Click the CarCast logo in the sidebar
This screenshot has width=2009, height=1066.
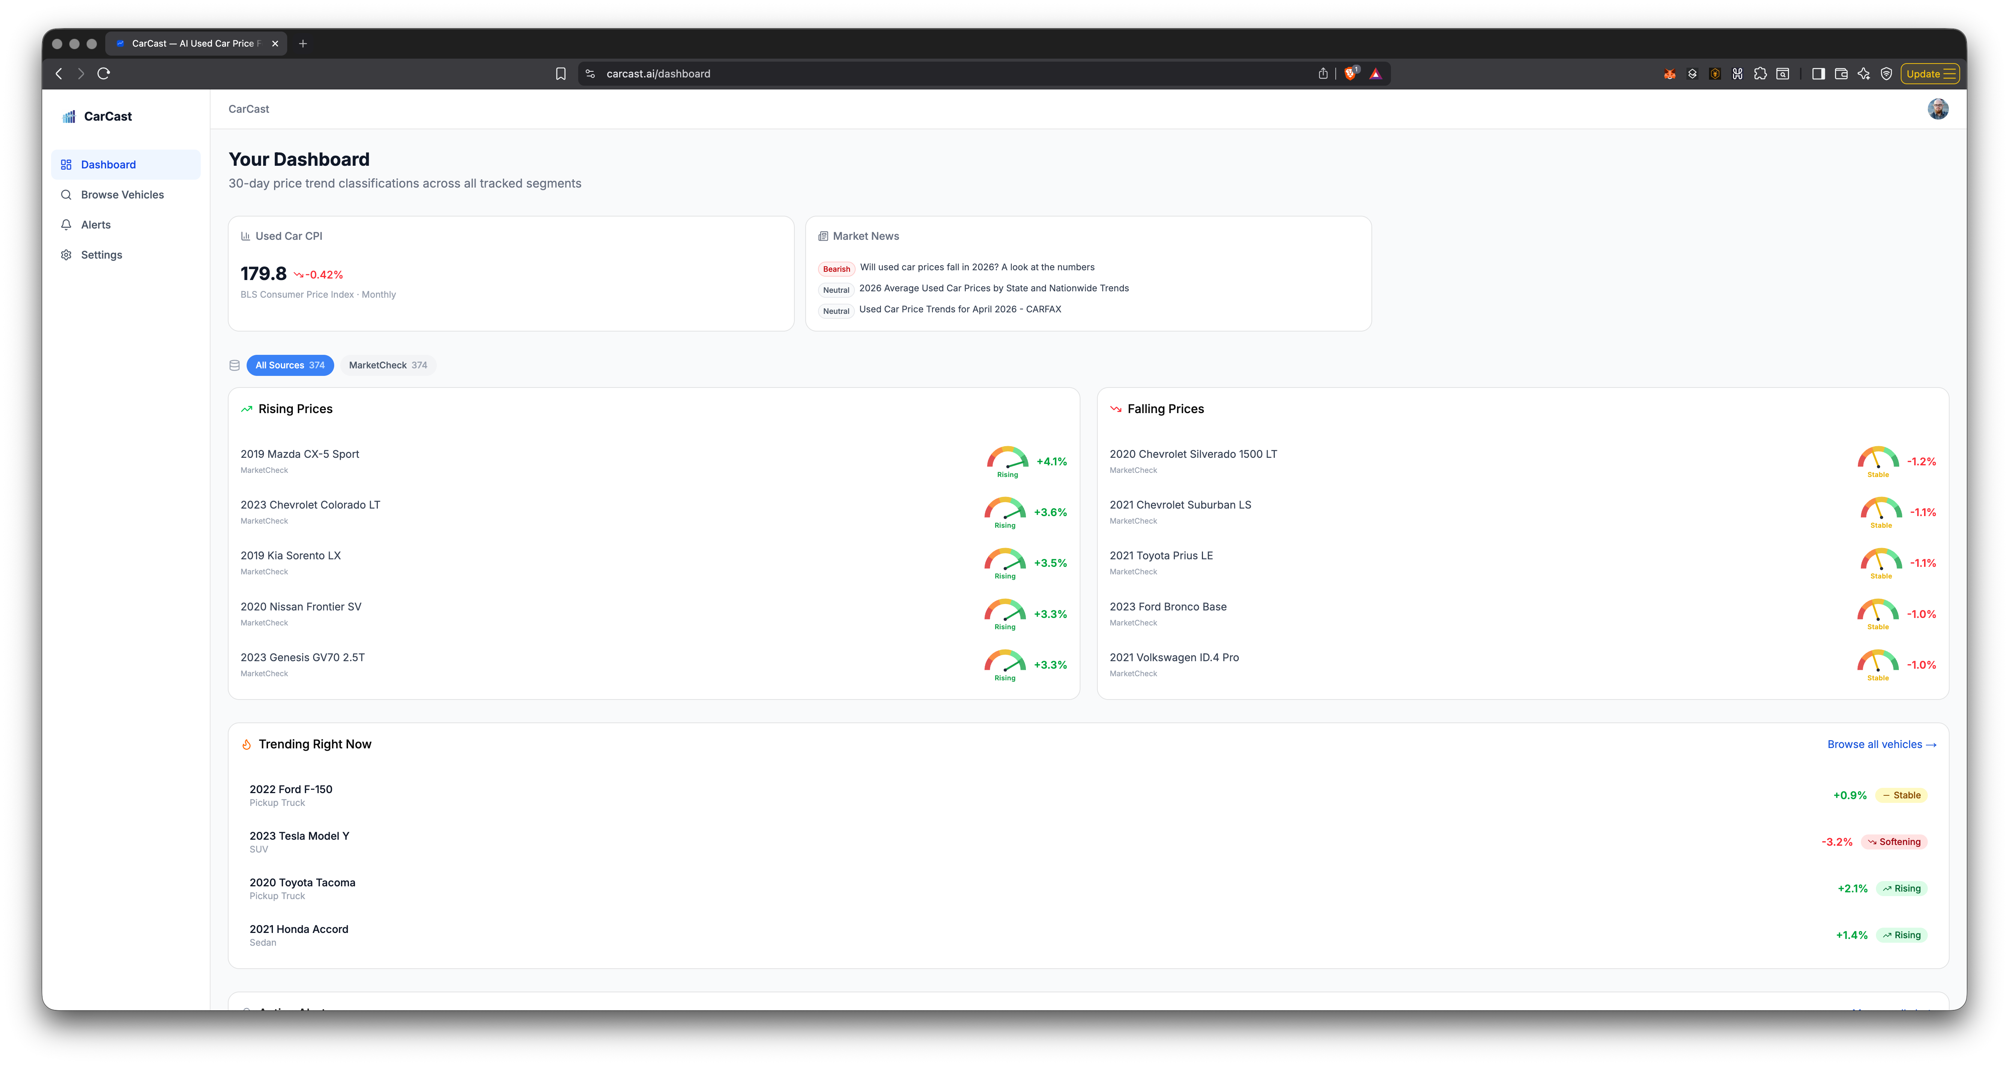[97, 116]
